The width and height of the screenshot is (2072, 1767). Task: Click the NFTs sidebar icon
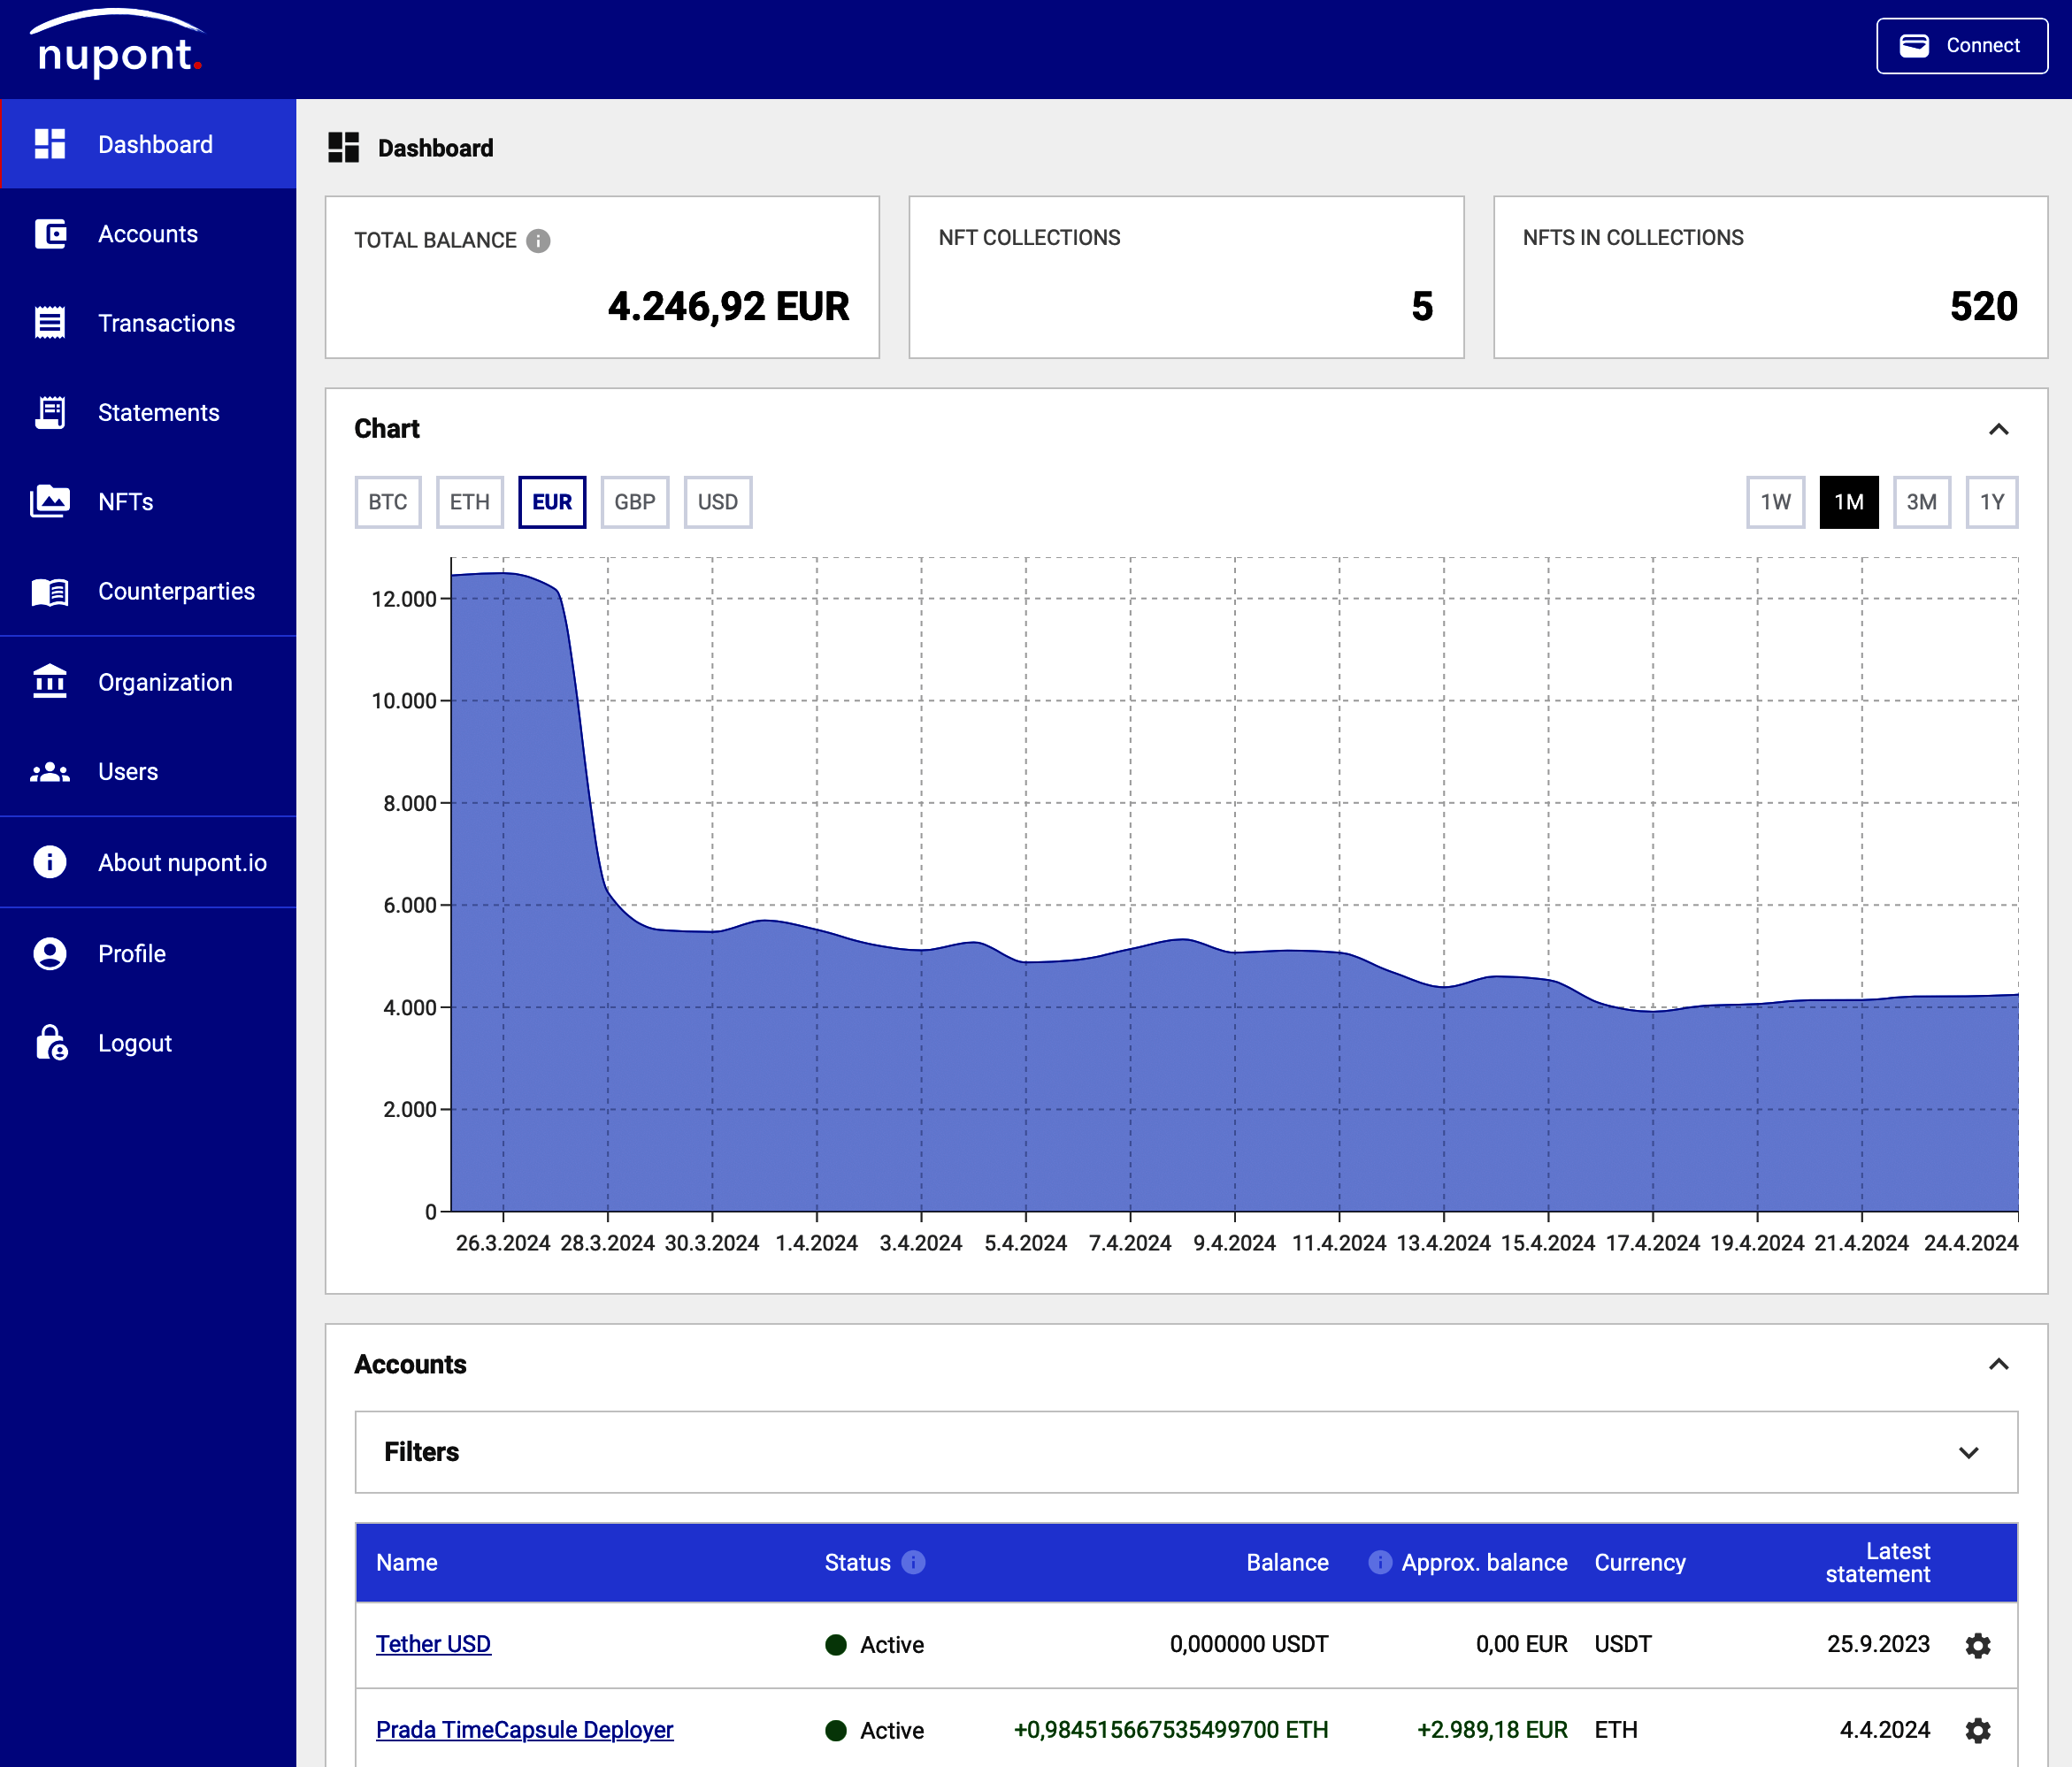coord(50,501)
